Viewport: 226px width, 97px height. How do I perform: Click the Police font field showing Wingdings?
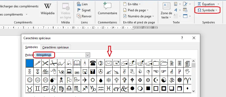click(61, 55)
